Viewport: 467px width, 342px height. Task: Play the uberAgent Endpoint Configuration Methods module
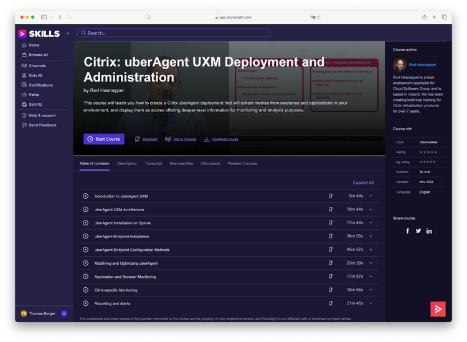85,250
